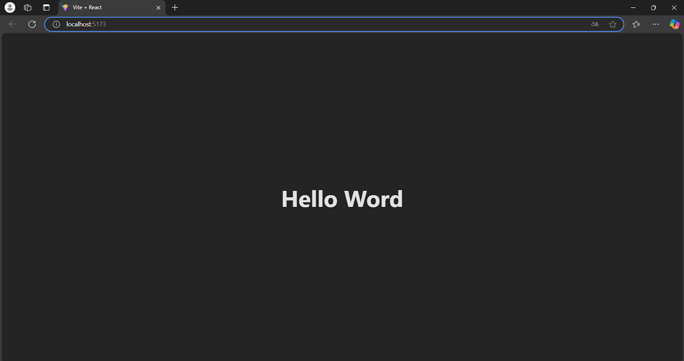Viewport: 684px width, 361px height.
Task: Open the tab actions menu icon
Action: 46,7
